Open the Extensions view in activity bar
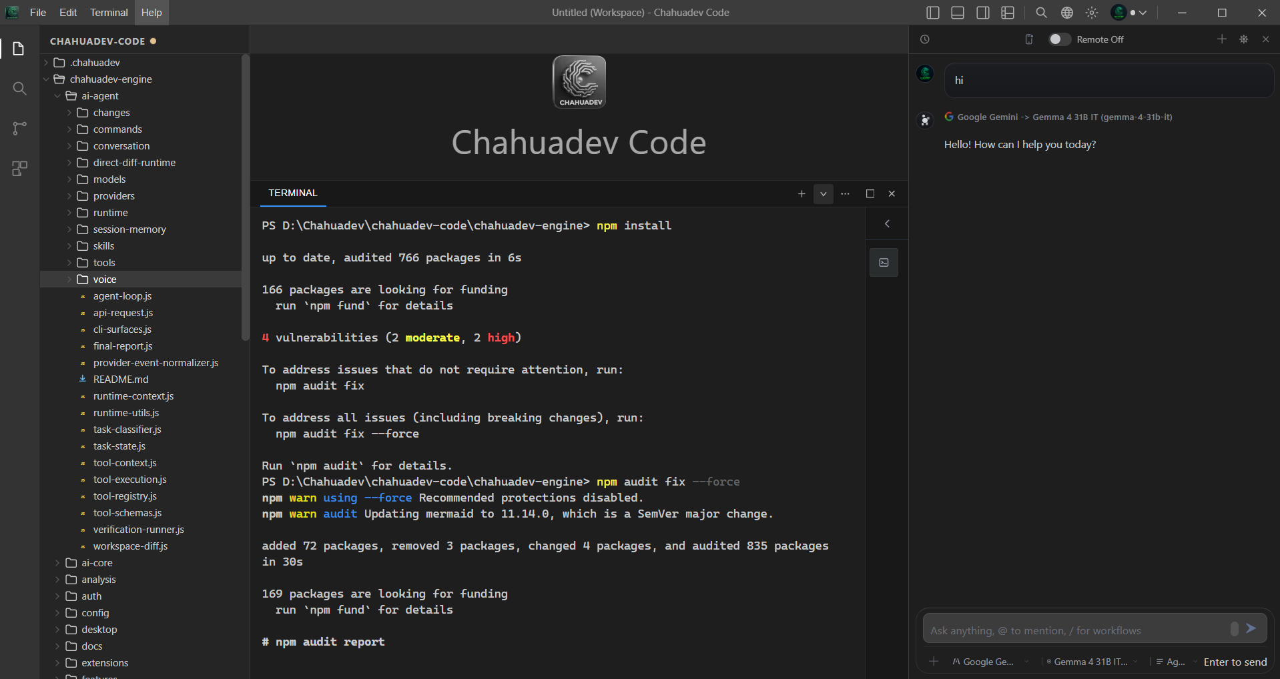Viewport: 1280px width, 679px height. [x=19, y=168]
